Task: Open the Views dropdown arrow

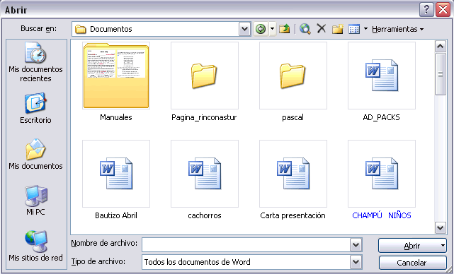Action: (x=365, y=29)
